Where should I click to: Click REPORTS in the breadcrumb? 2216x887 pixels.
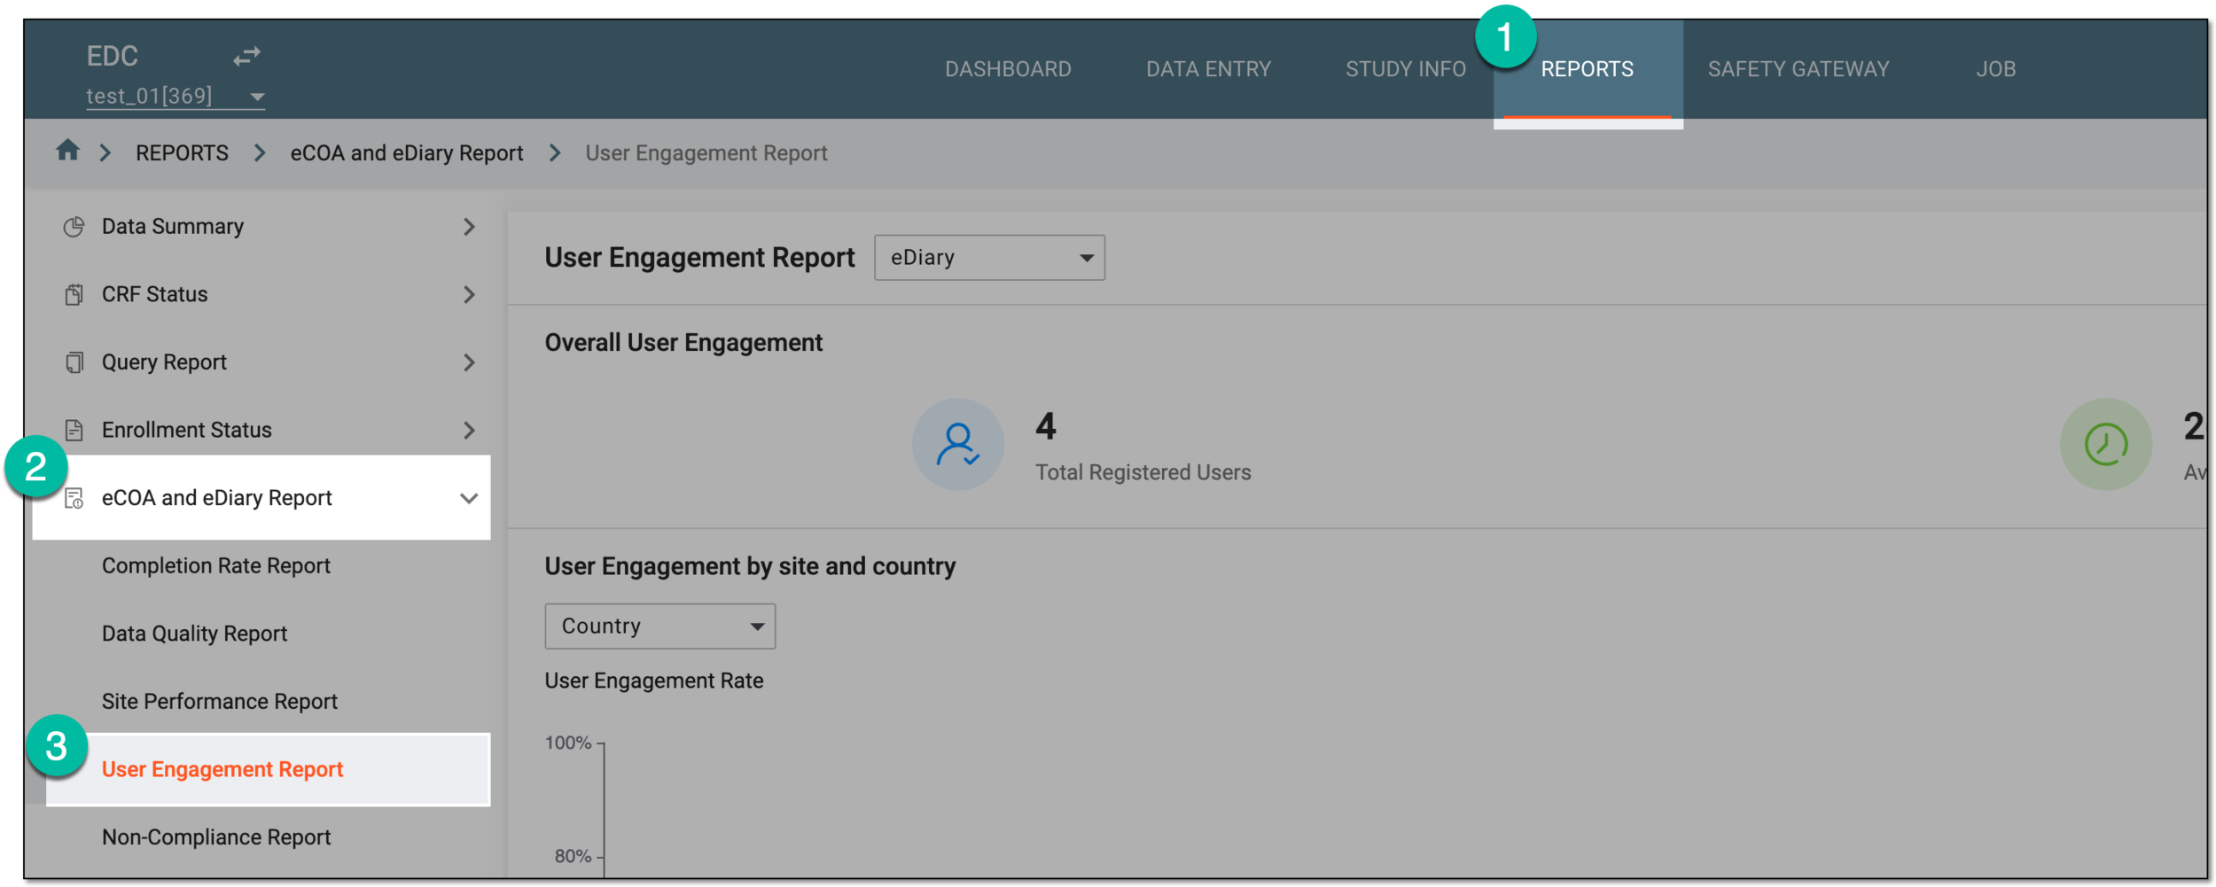tap(182, 153)
